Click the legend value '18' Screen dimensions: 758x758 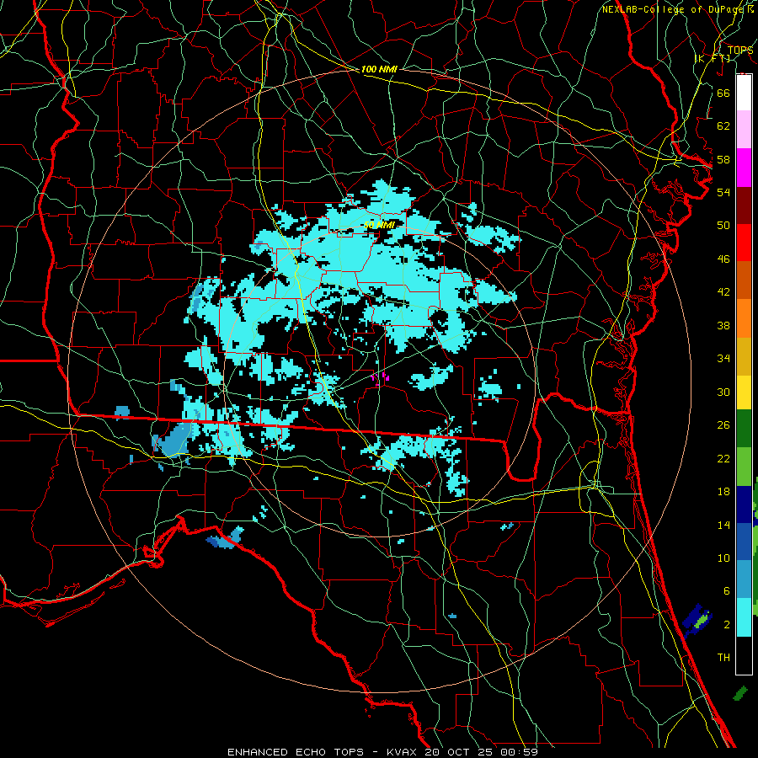point(723,492)
